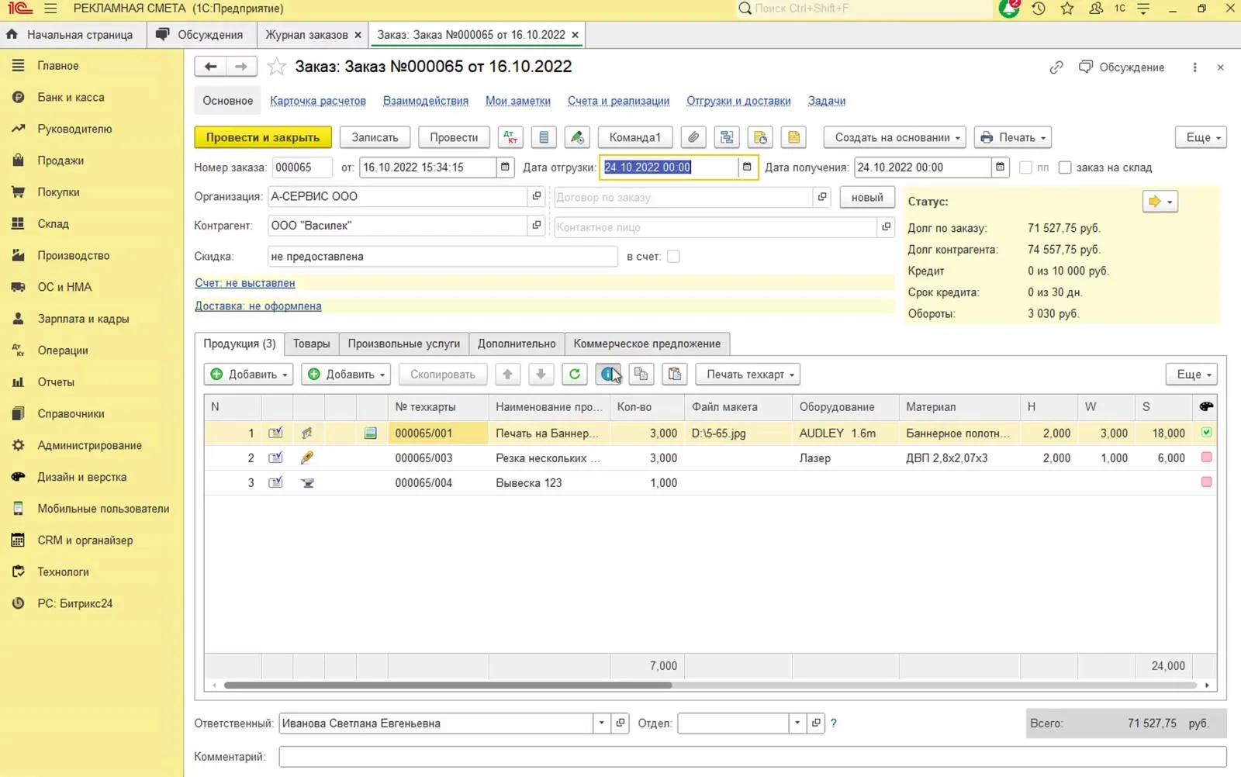Screen dimensions: 1241x777
Task: Click the color palette column header icon
Action: point(1206,406)
